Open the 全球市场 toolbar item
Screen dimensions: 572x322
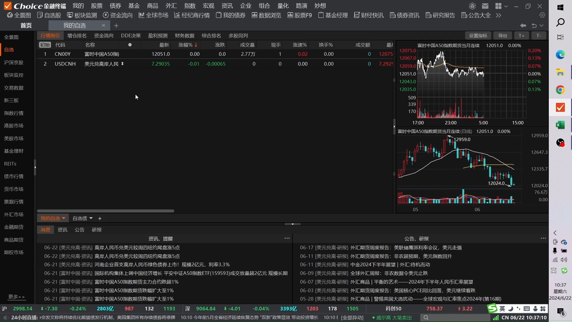pos(153,15)
